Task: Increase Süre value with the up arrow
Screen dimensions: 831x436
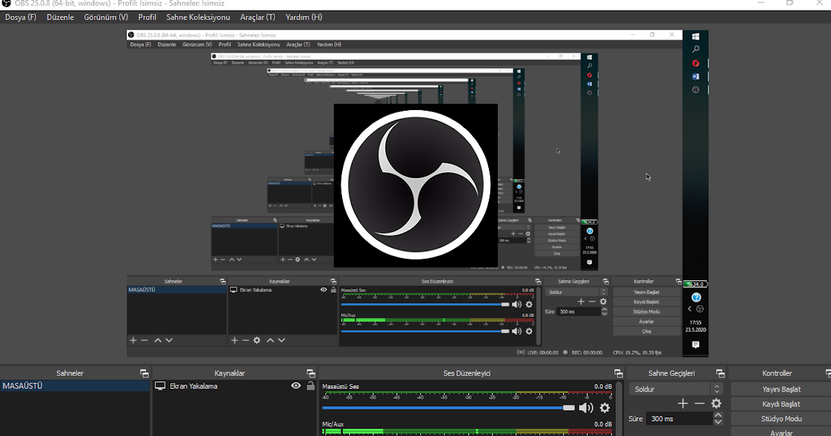Action: pos(718,415)
